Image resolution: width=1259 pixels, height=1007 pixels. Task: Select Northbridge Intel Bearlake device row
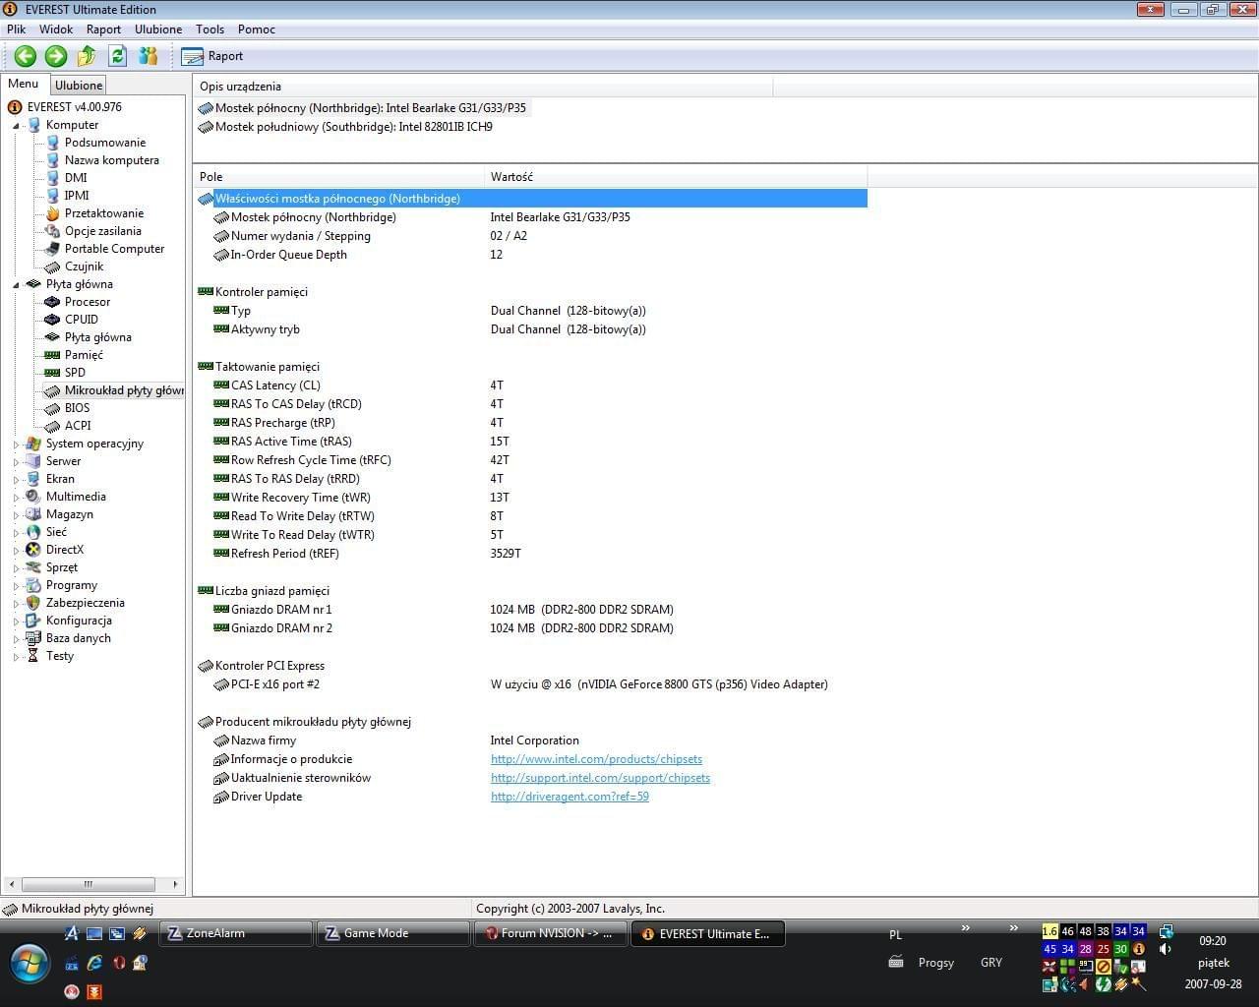pyautogui.click(x=363, y=108)
